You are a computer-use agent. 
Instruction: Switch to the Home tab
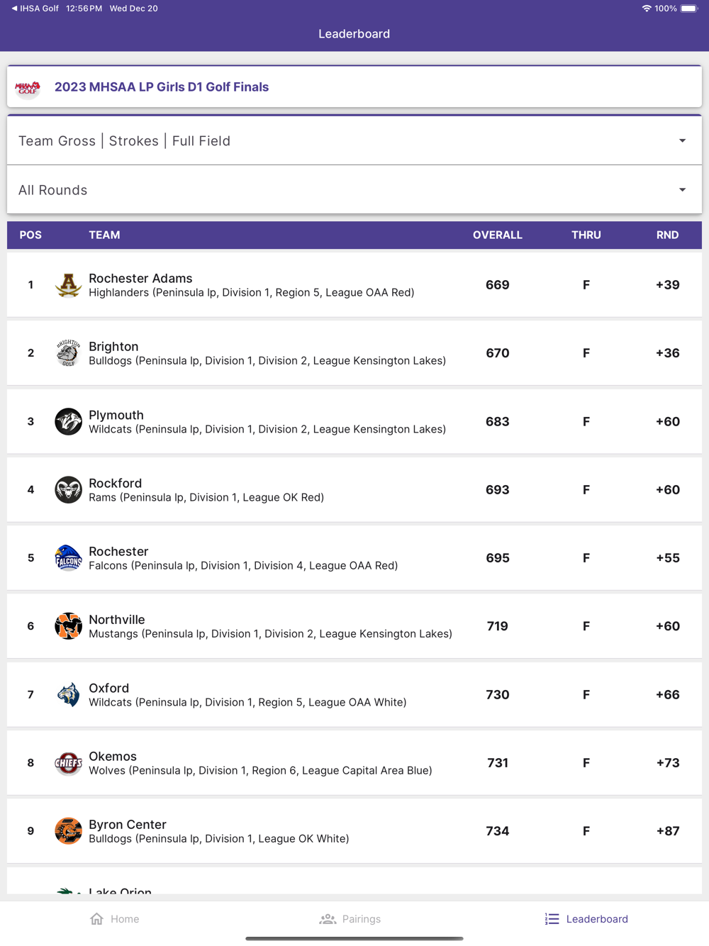pos(115,919)
